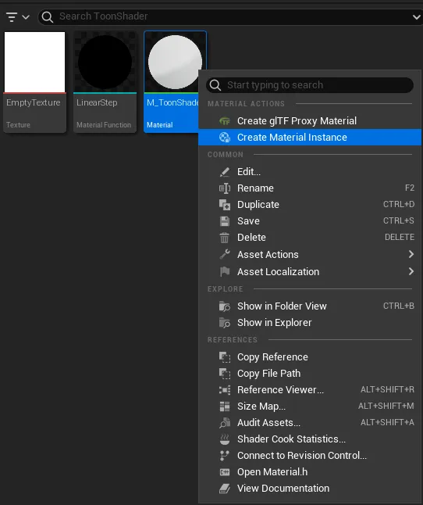
Task: Click the pencil icon next to Edit
Action: pos(225,172)
